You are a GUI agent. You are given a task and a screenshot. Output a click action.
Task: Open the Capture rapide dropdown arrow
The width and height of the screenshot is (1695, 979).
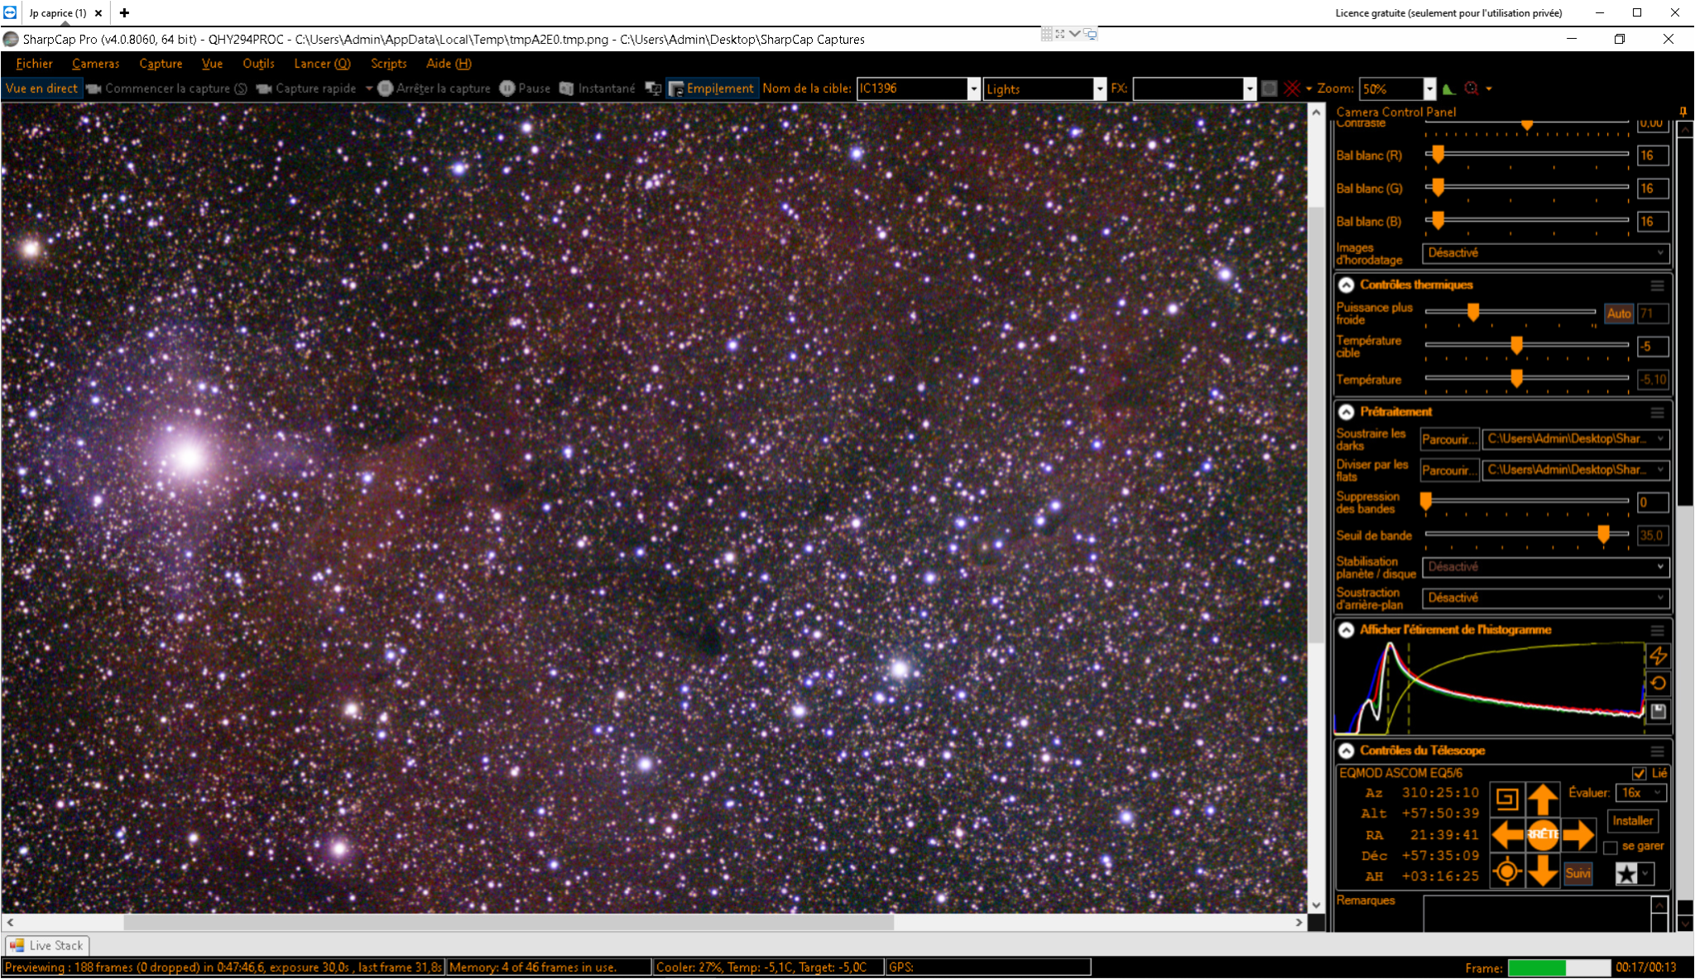click(368, 89)
